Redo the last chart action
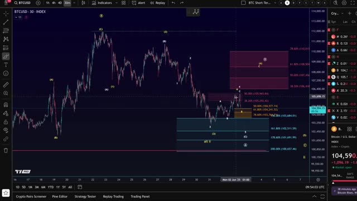The height and width of the screenshot is (201, 357). click(182, 3)
